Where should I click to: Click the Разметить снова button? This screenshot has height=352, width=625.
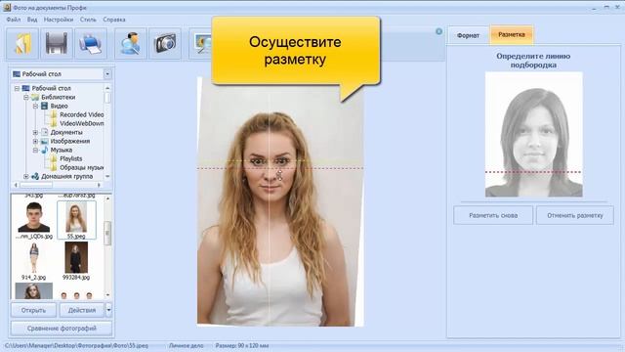[493, 215]
